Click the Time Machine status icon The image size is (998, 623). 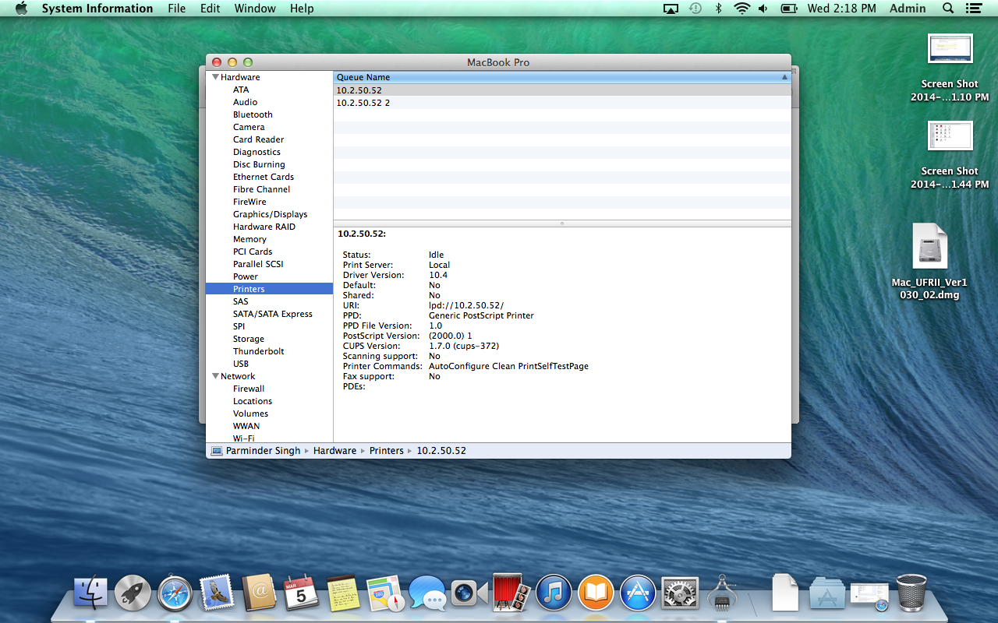pyautogui.click(x=695, y=9)
